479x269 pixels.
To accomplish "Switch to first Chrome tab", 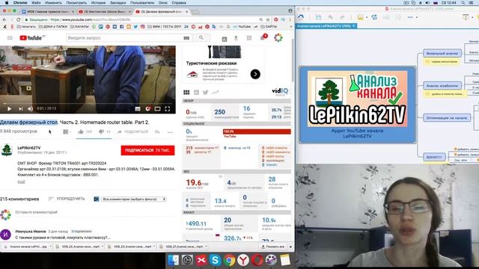I will (47, 12).
